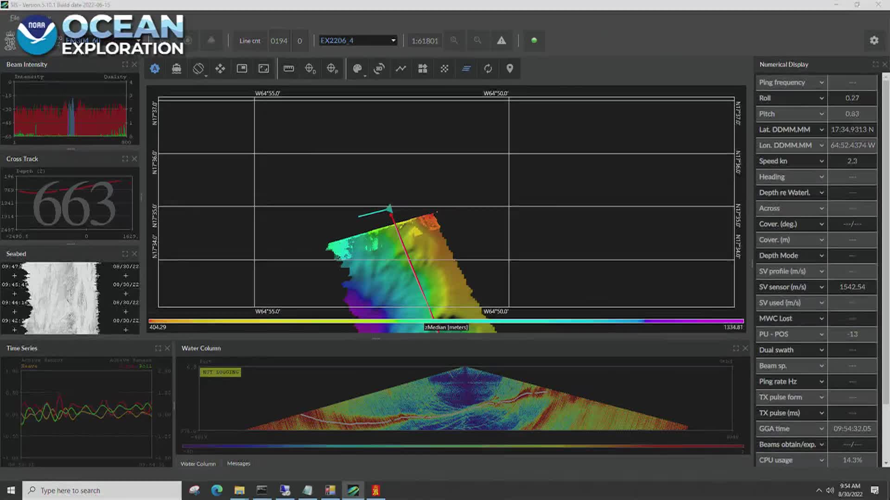Click the ship/vessel icon in the map toolbar

(177, 69)
